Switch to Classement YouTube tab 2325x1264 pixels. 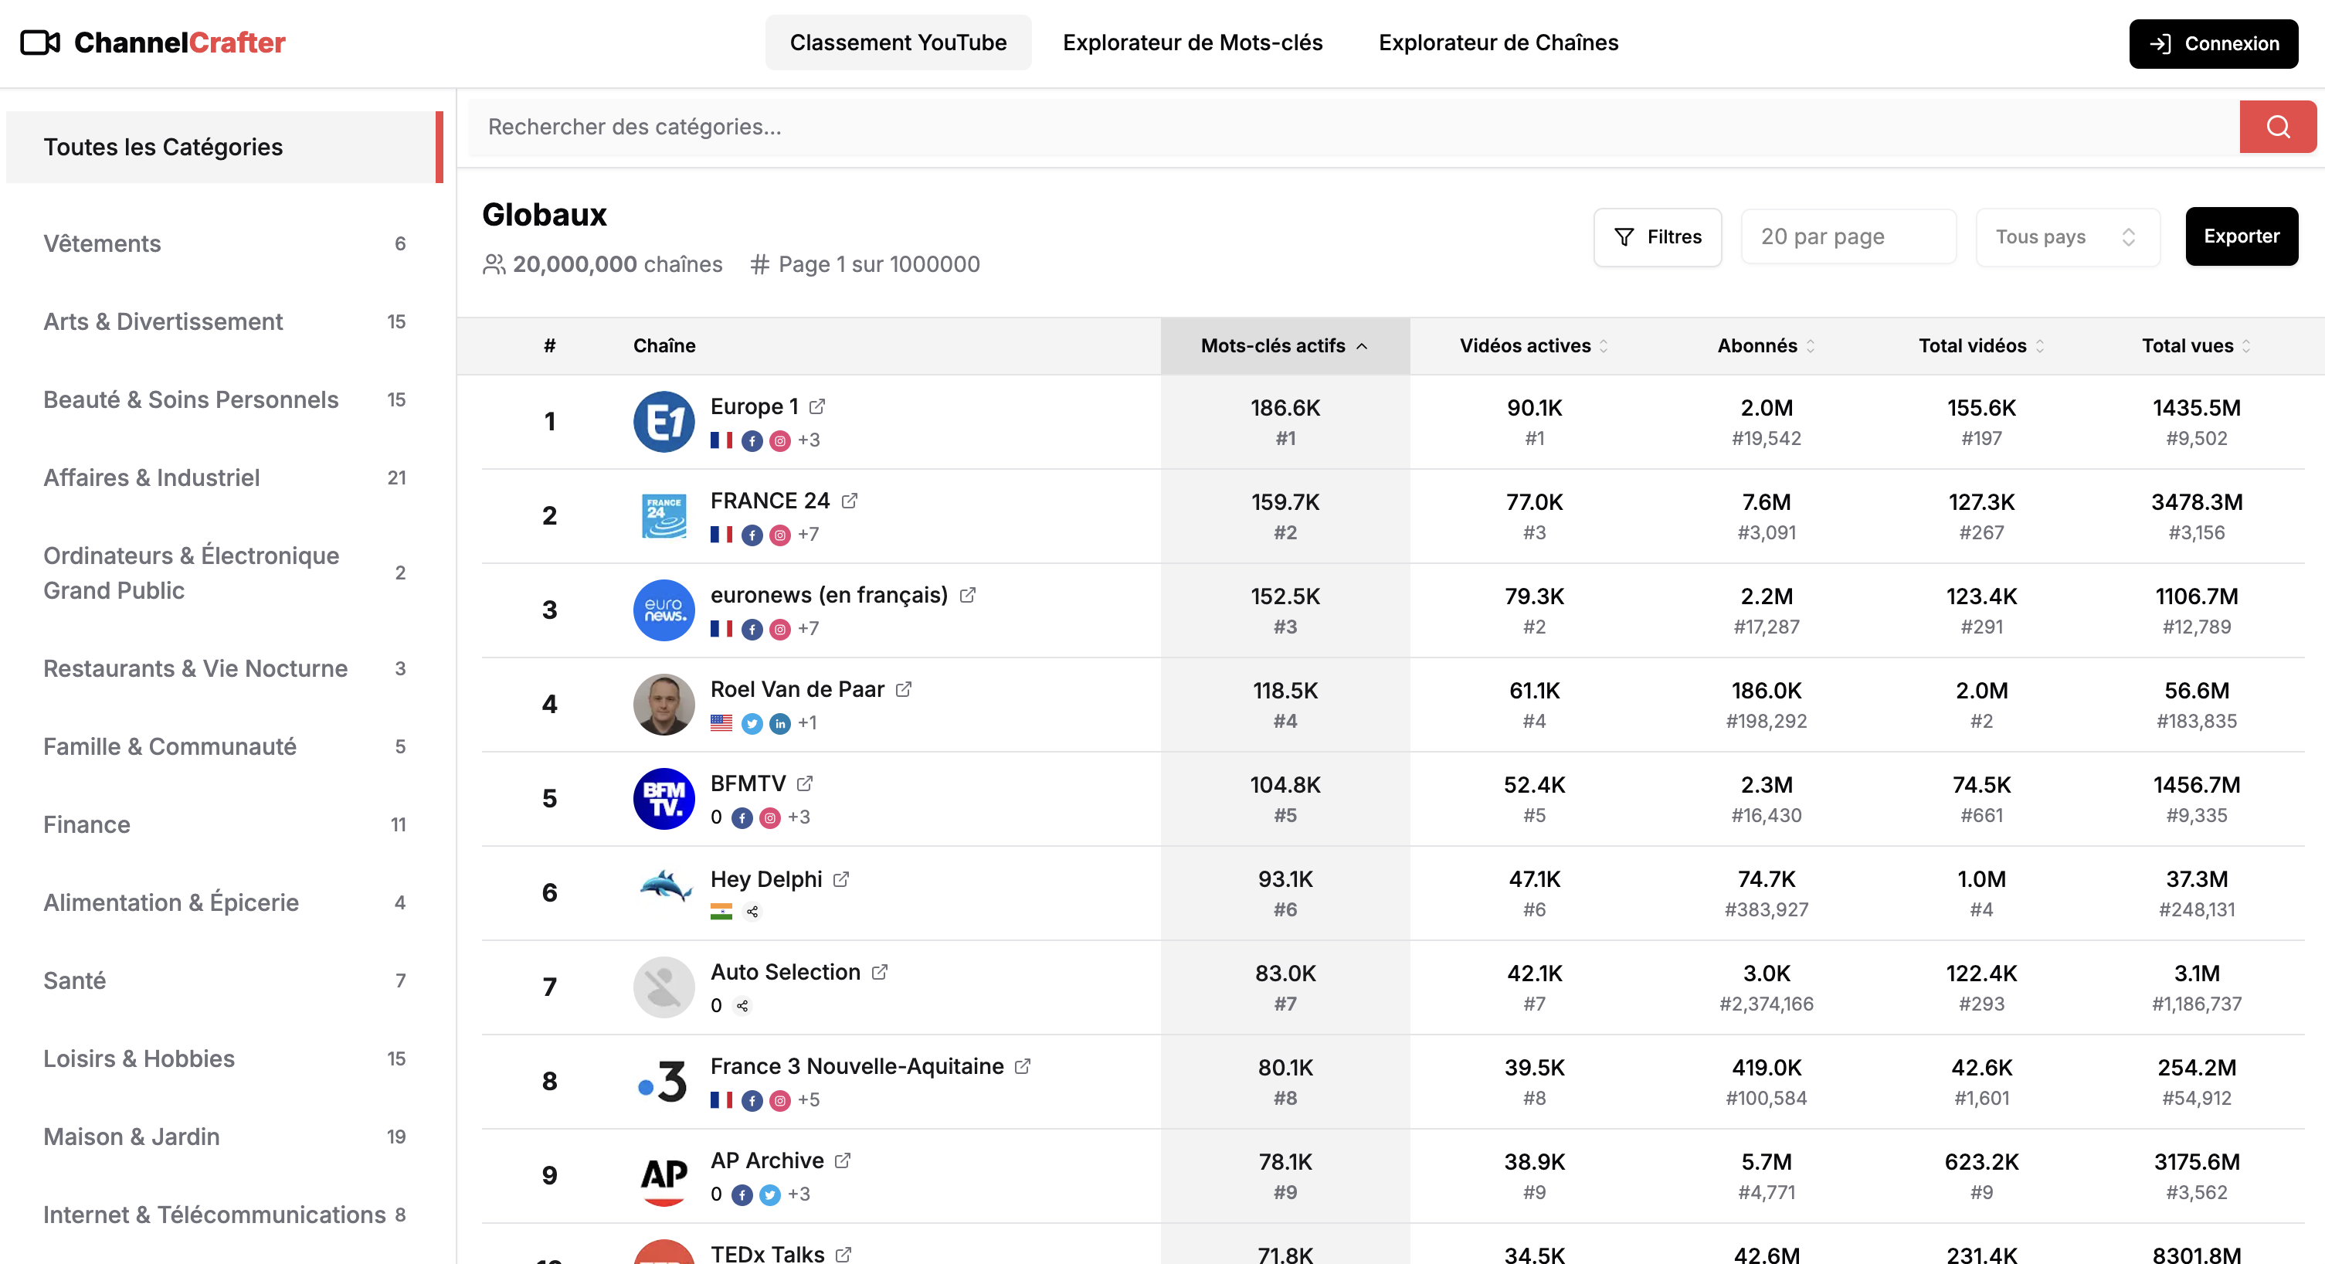coord(898,42)
